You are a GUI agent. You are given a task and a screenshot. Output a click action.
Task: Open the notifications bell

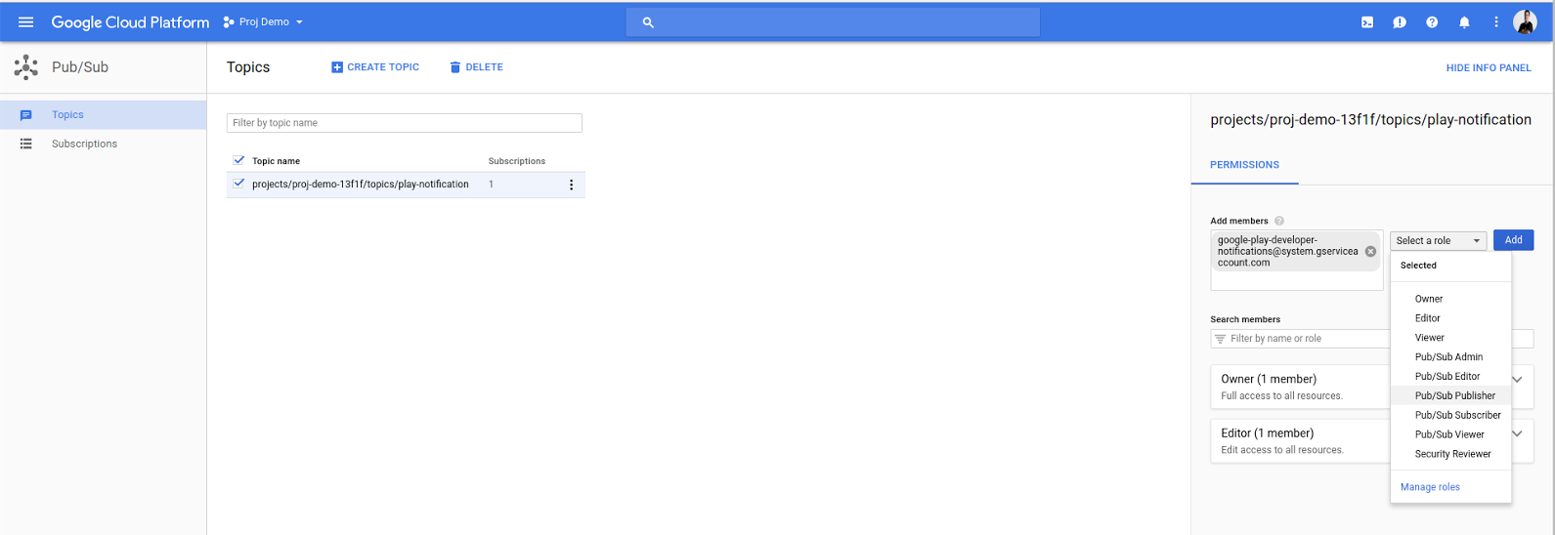pos(1464,22)
